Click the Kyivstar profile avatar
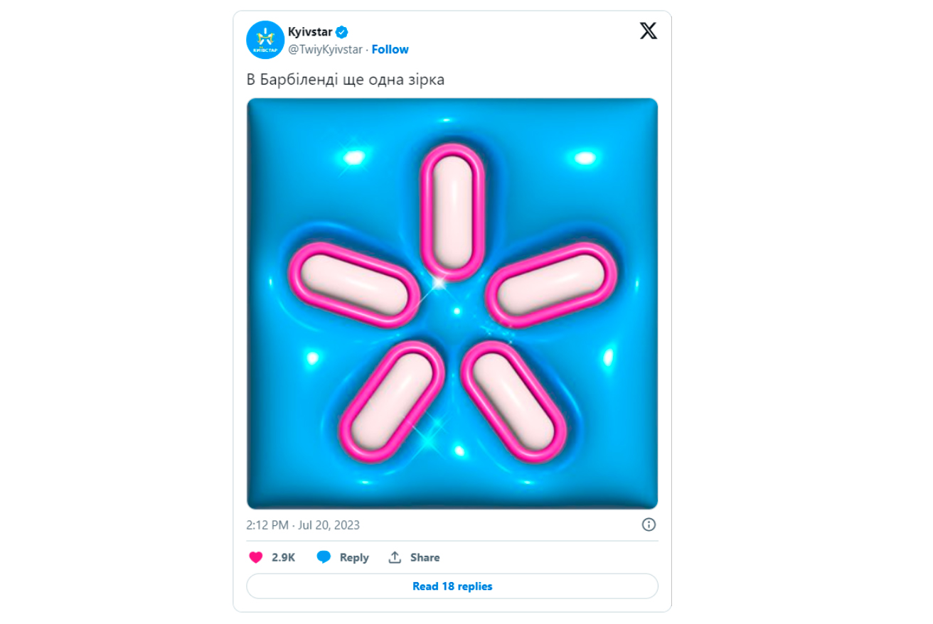The image size is (933, 624). (265, 40)
